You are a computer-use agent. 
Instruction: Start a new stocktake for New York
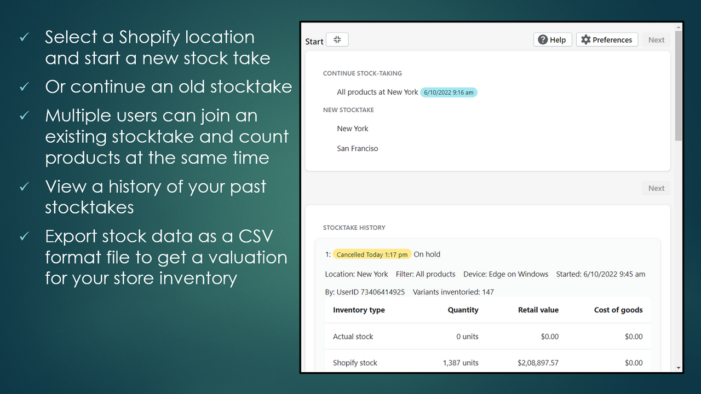pos(352,128)
